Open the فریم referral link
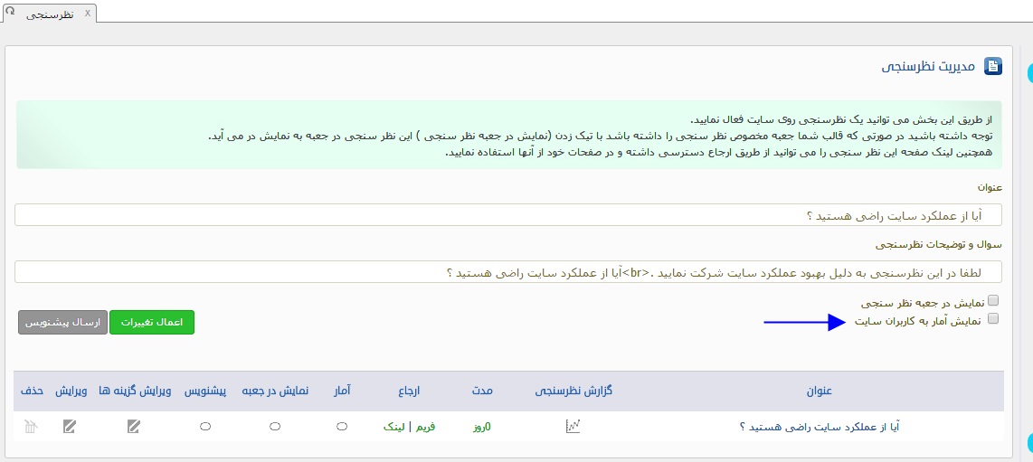Image resolution: width=1033 pixels, height=462 pixels. tap(425, 427)
